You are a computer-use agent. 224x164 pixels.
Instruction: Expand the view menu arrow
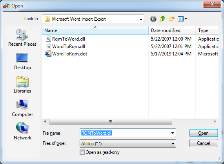(186, 19)
